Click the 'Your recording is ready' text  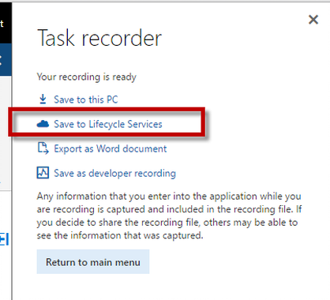click(86, 77)
